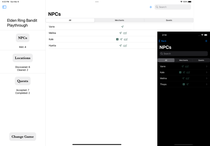Toggle the sidebar panel icon
The width and height of the screenshot is (210, 146).
point(4,7)
